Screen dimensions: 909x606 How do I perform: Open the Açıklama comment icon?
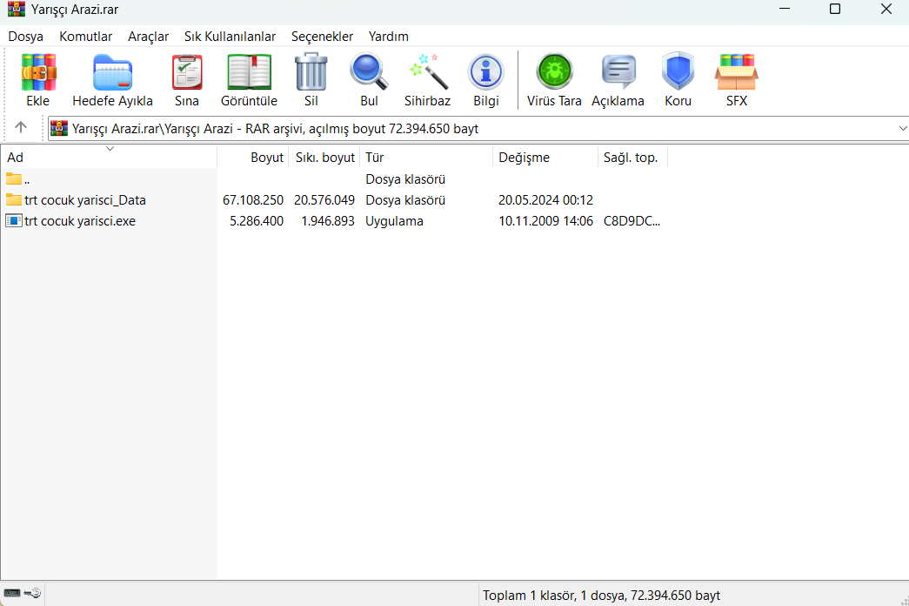click(x=618, y=72)
